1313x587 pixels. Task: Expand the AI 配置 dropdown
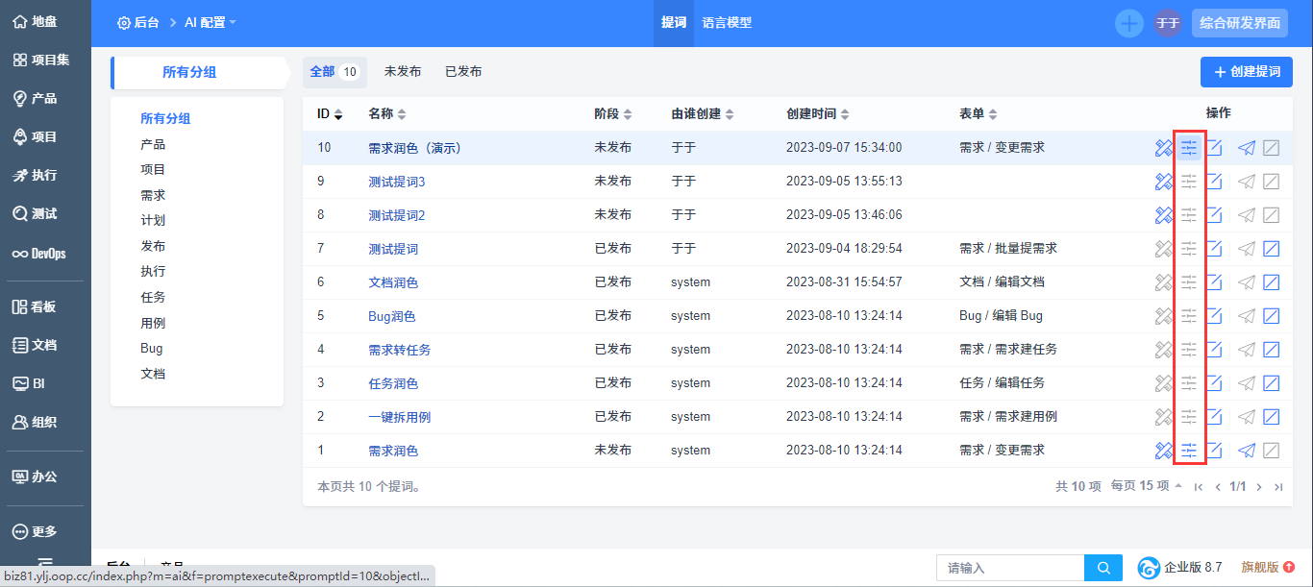210,23
